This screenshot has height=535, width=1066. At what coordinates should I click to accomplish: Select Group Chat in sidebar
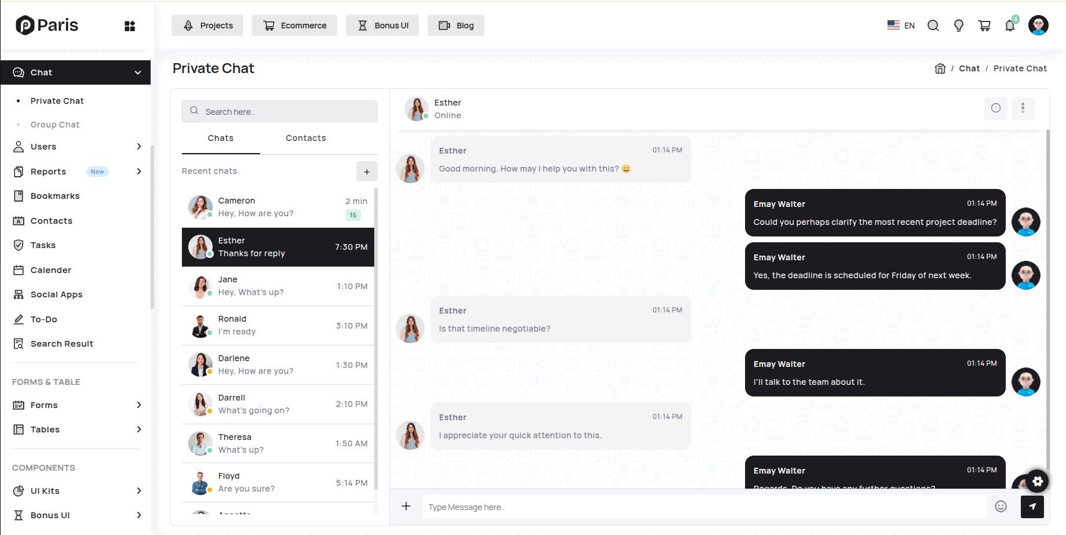[x=55, y=125]
